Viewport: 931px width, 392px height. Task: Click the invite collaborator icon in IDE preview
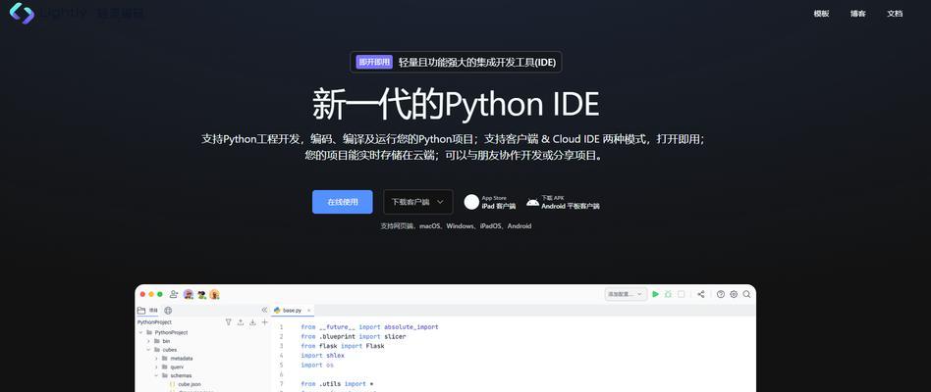point(174,294)
